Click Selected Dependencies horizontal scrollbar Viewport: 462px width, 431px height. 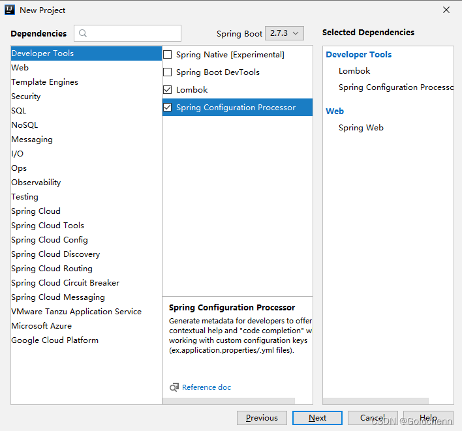(376, 401)
